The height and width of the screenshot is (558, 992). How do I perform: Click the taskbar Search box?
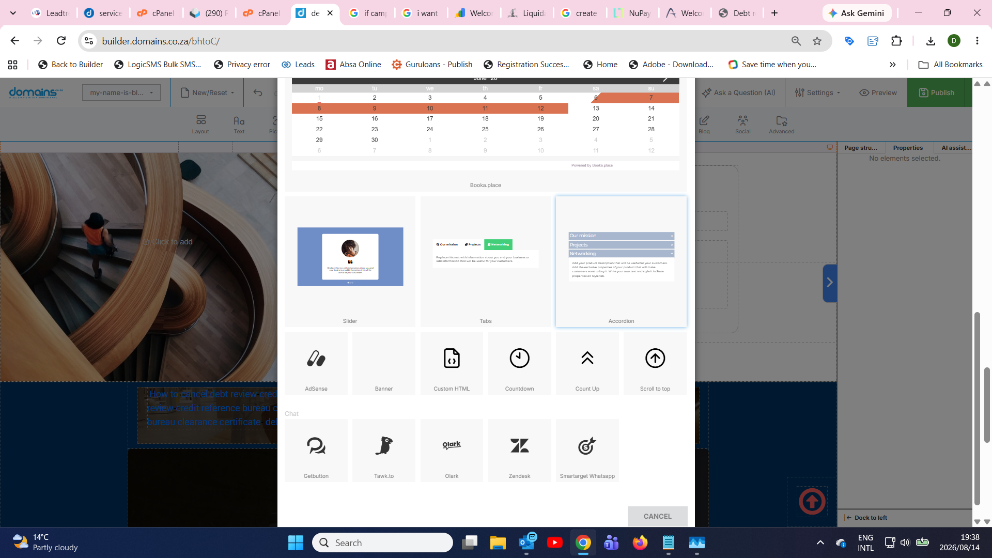(382, 542)
